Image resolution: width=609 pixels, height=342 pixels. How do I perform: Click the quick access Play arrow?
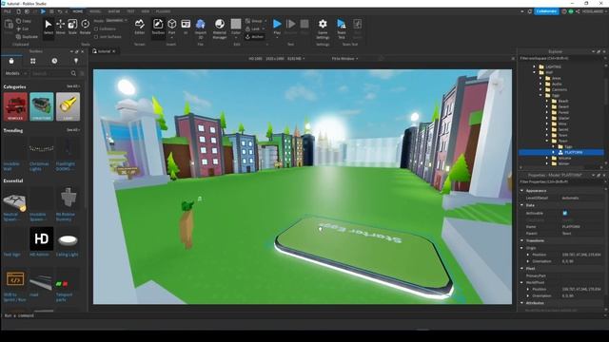coord(43,11)
